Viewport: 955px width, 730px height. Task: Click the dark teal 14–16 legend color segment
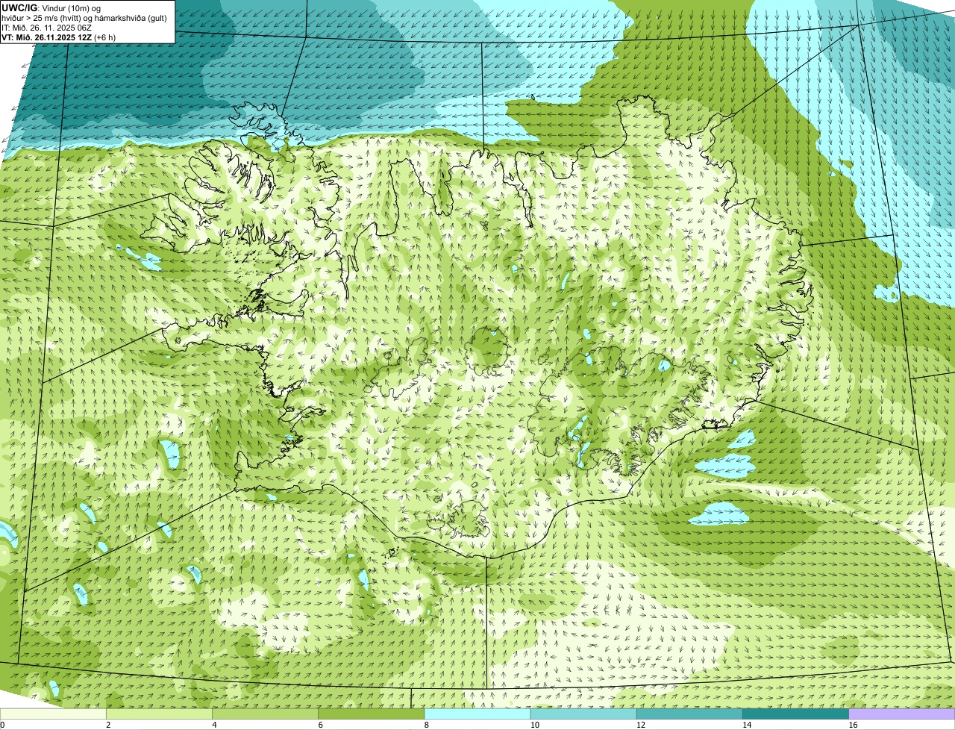click(796, 714)
